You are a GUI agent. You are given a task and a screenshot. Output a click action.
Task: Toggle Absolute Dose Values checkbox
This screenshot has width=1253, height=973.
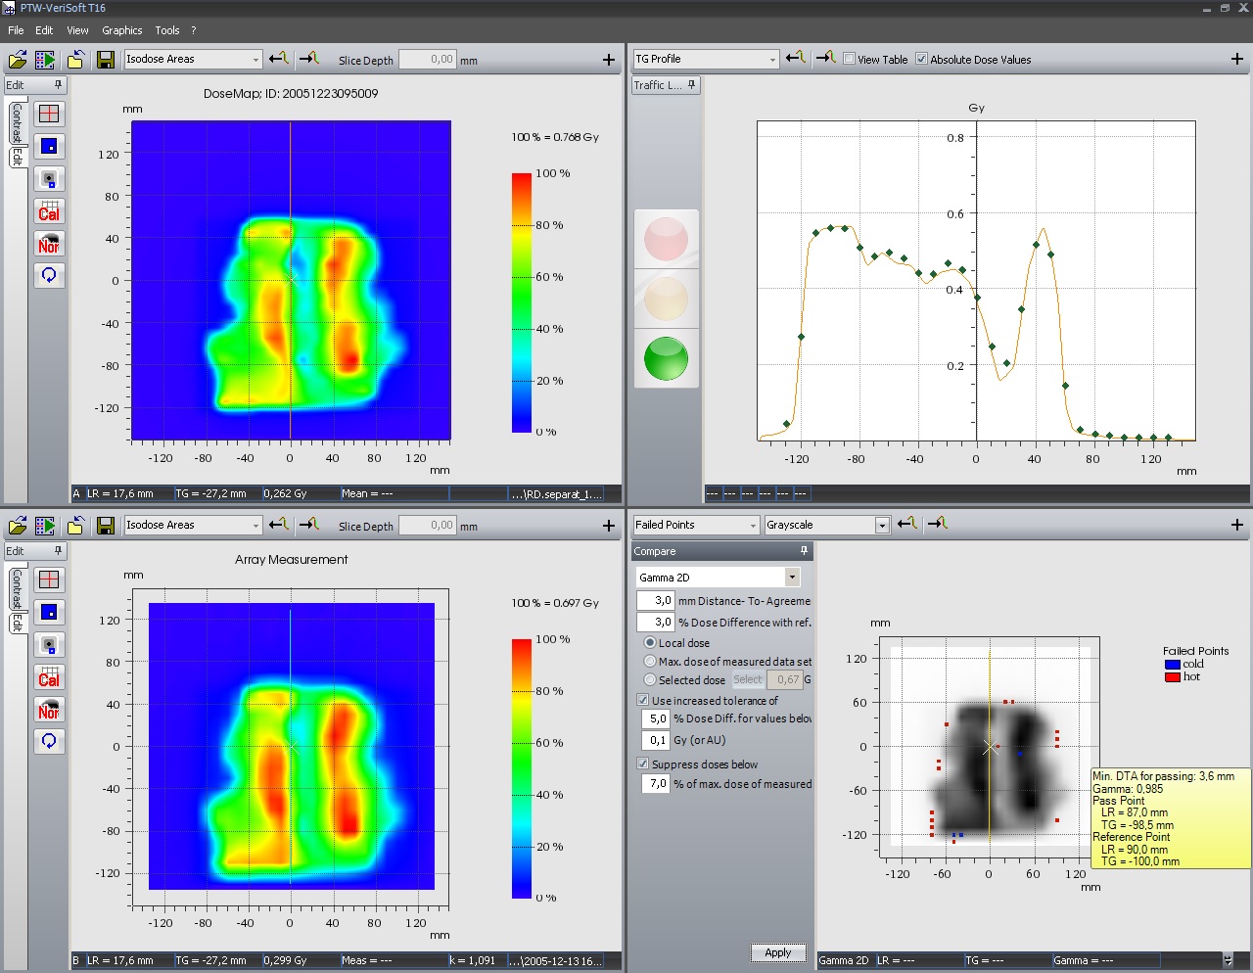(x=921, y=59)
